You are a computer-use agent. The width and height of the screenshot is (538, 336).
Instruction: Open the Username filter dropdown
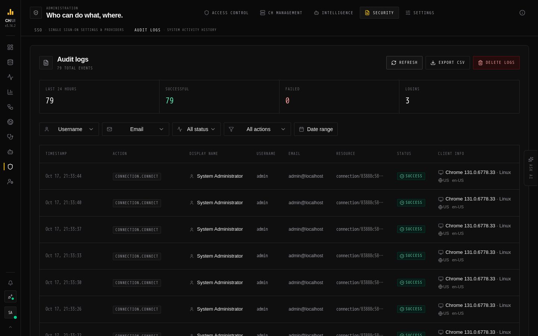coord(69,129)
